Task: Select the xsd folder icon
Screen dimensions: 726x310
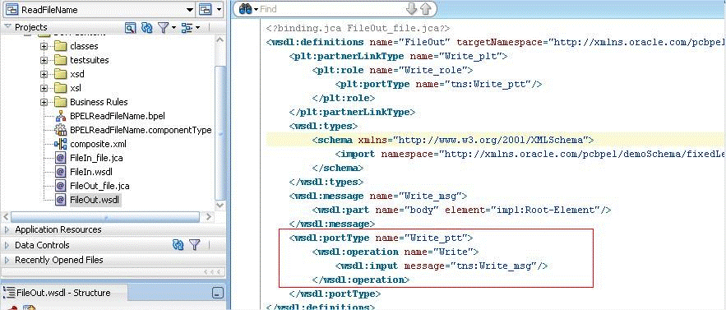Action: pos(60,74)
